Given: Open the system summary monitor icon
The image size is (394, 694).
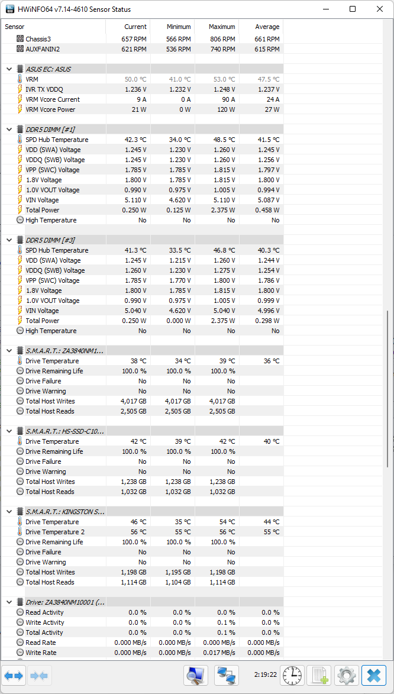Looking at the screenshot, I should [x=196, y=676].
